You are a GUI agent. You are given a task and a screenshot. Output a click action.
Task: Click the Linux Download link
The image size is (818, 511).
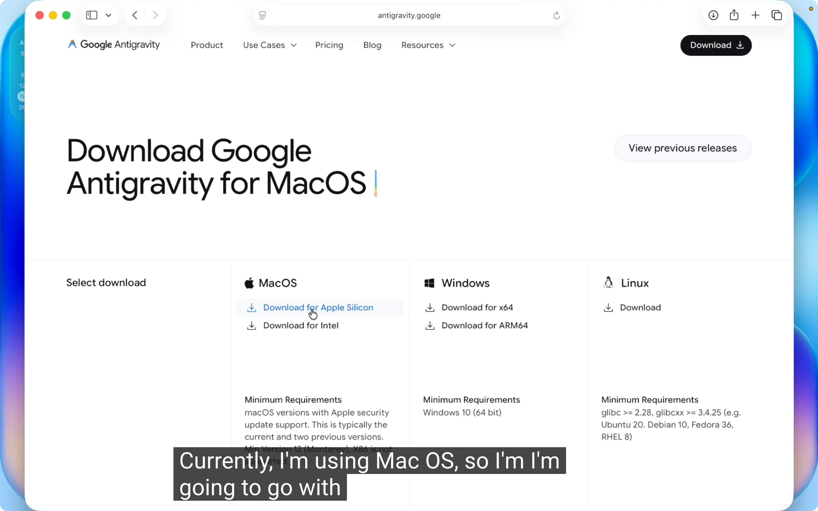[x=640, y=308]
